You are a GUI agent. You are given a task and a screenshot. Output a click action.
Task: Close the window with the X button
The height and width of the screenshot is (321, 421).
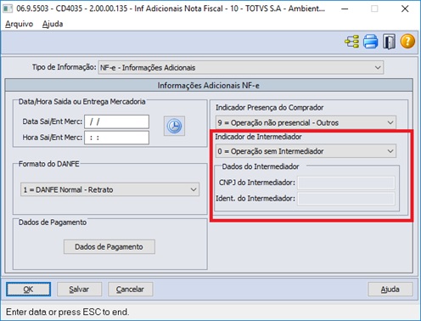[x=405, y=8]
